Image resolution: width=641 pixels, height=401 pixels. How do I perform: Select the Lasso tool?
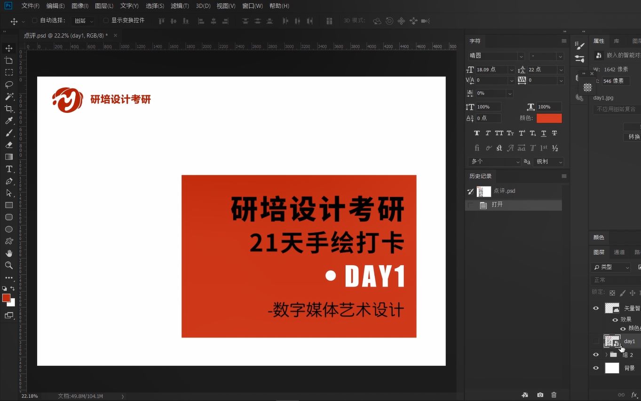tap(8, 85)
